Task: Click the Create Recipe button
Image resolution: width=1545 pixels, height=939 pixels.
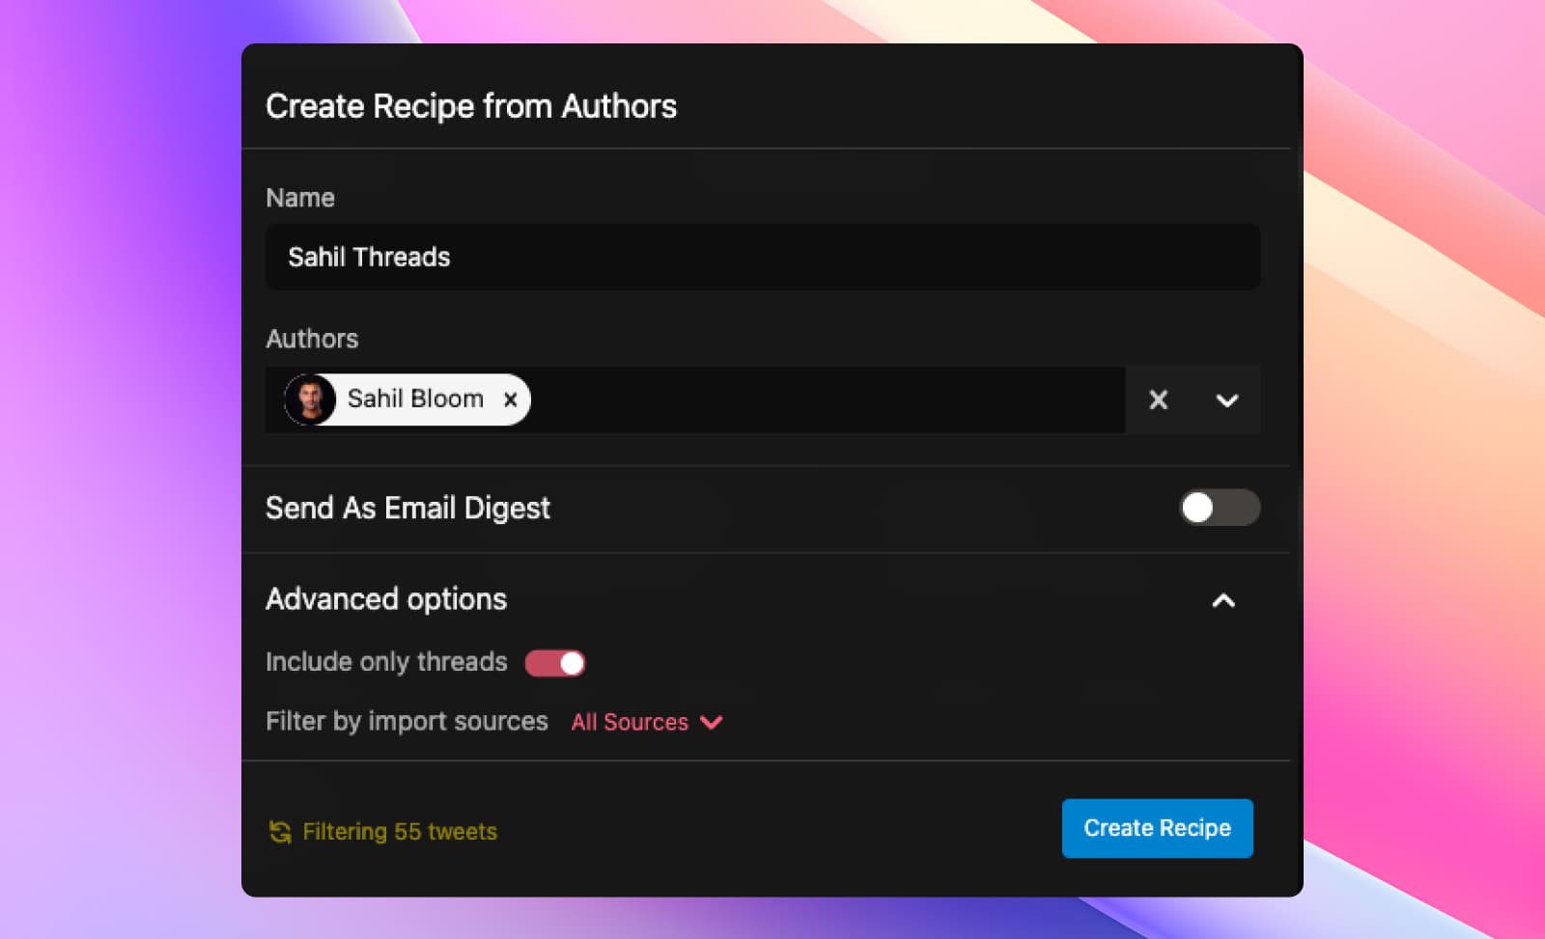Action: click(x=1157, y=828)
